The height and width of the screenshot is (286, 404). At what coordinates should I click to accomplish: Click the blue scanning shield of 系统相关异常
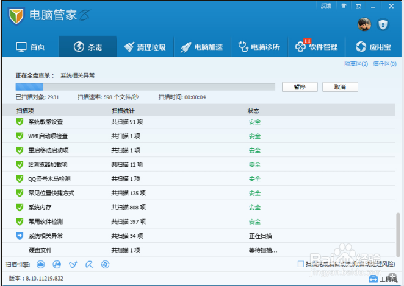coord(20,236)
